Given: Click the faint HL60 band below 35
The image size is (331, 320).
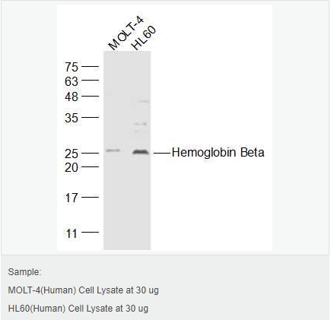Looking at the screenshot, I should tap(141, 124).
